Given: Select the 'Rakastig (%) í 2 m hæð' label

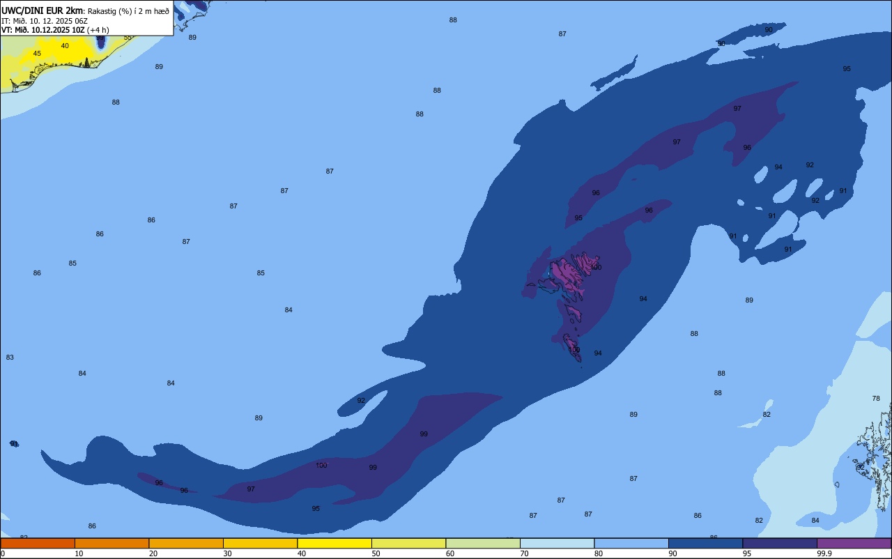Looking at the screenshot, I should pos(128,11).
